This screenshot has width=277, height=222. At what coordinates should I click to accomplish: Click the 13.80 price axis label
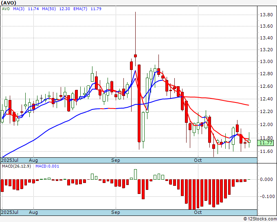coord(266,15)
